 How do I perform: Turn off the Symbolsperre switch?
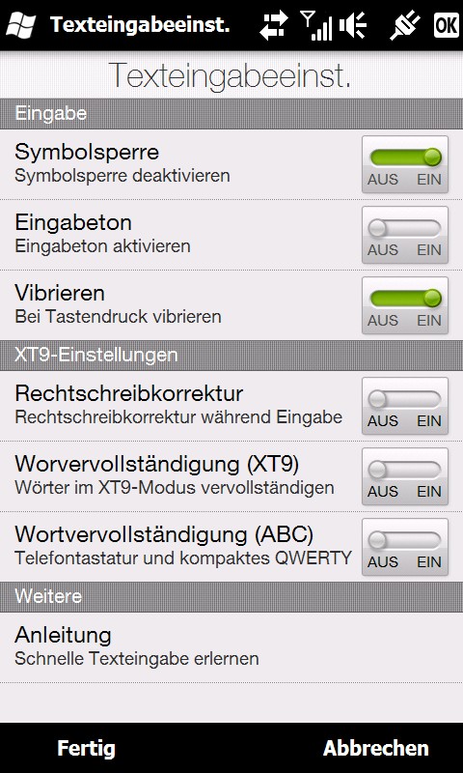coord(405,164)
